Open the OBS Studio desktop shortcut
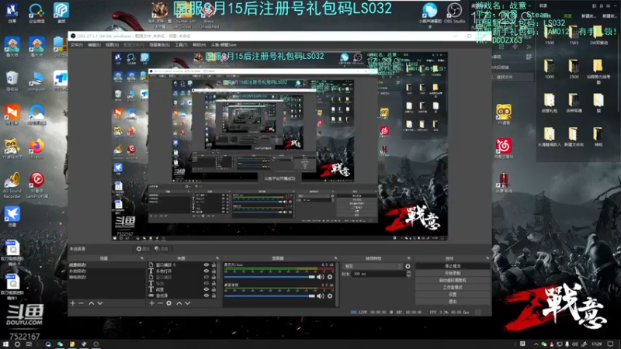 tap(454, 13)
